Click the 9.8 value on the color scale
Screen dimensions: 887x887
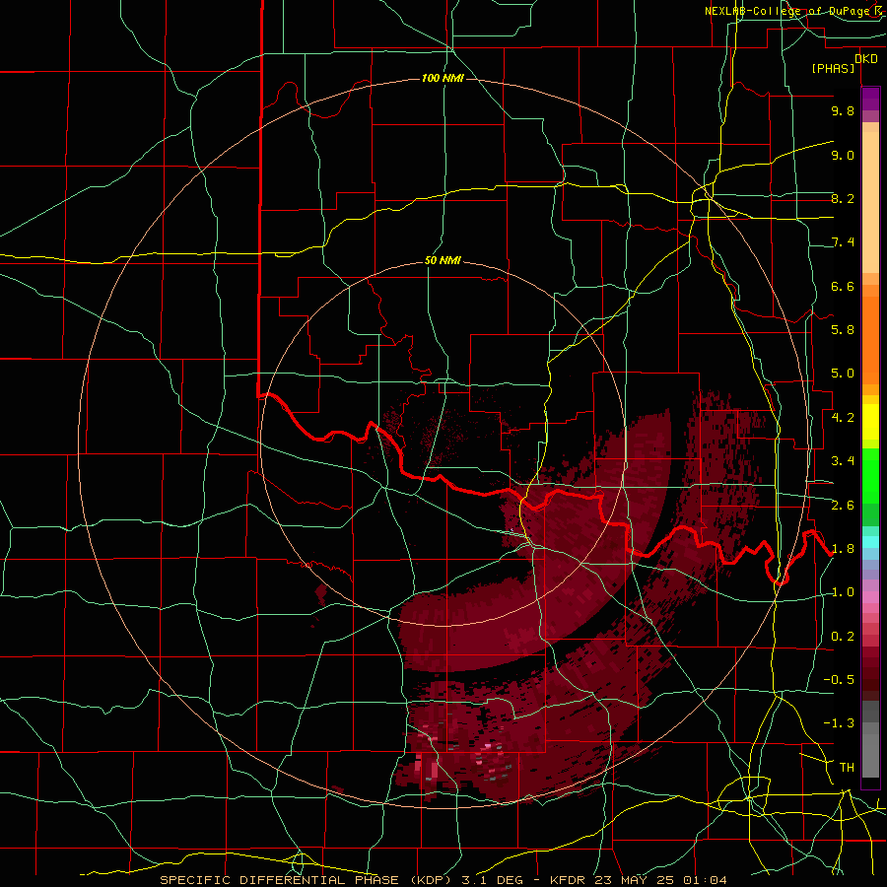click(843, 110)
